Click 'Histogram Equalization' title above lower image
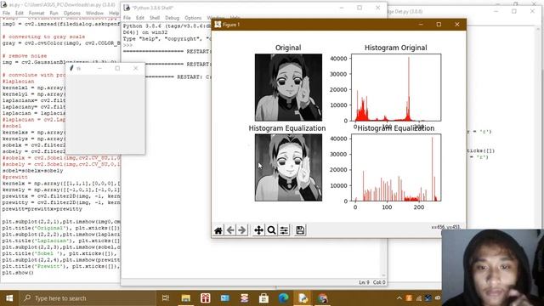 point(287,128)
